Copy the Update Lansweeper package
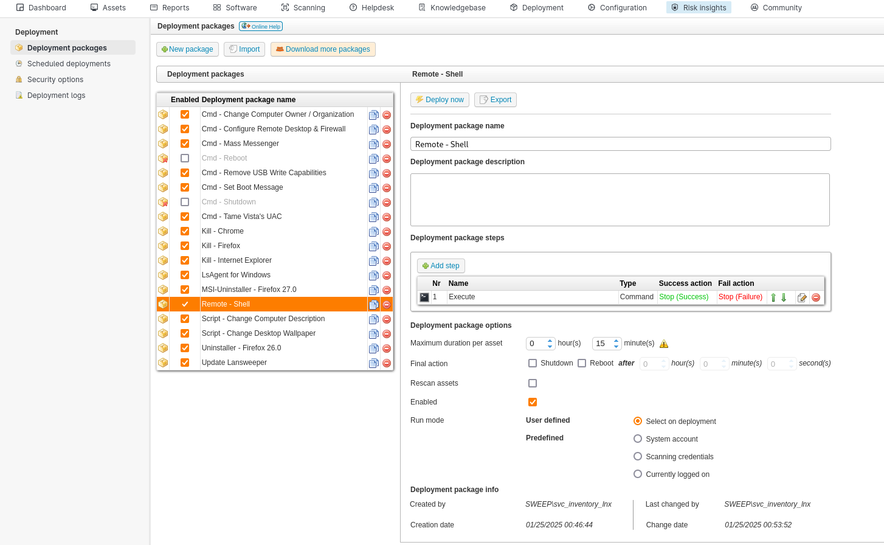Screen dimensions: 884x545 [374, 363]
